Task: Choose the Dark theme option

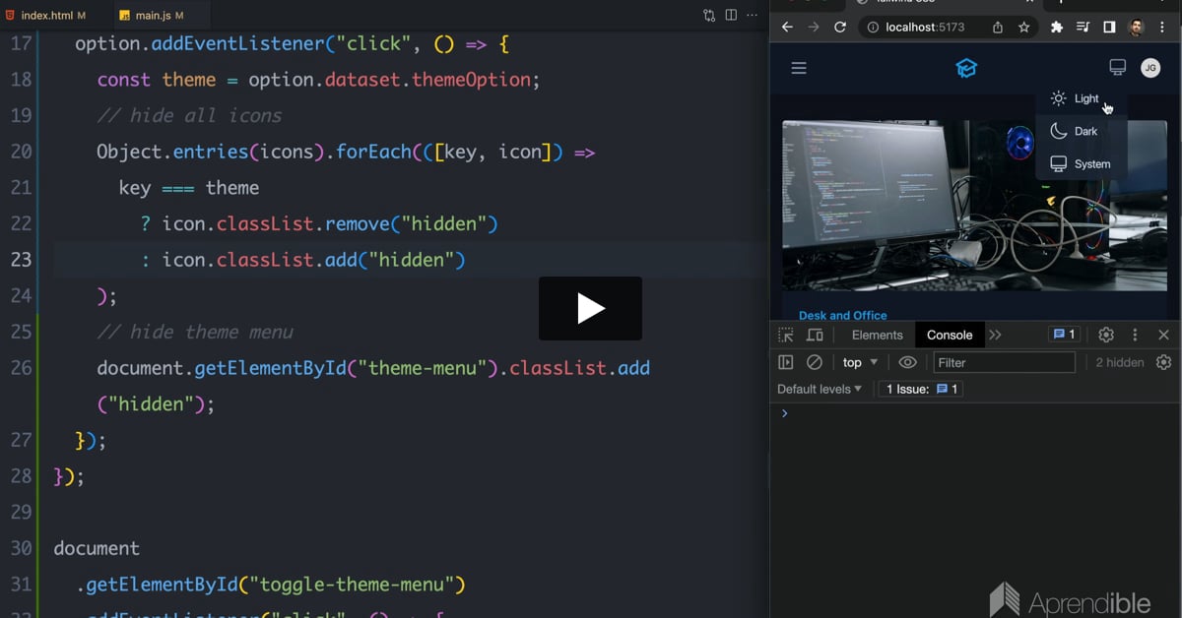Action: tap(1080, 131)
